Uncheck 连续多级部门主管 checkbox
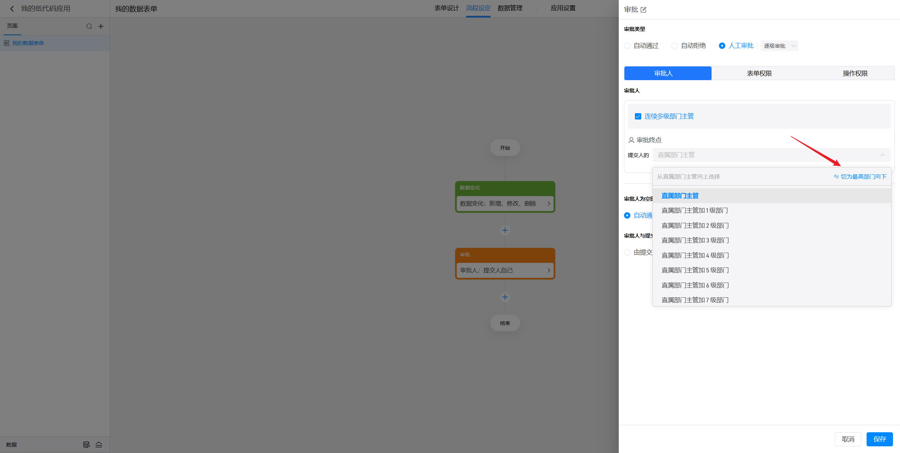 pos(638,116)
